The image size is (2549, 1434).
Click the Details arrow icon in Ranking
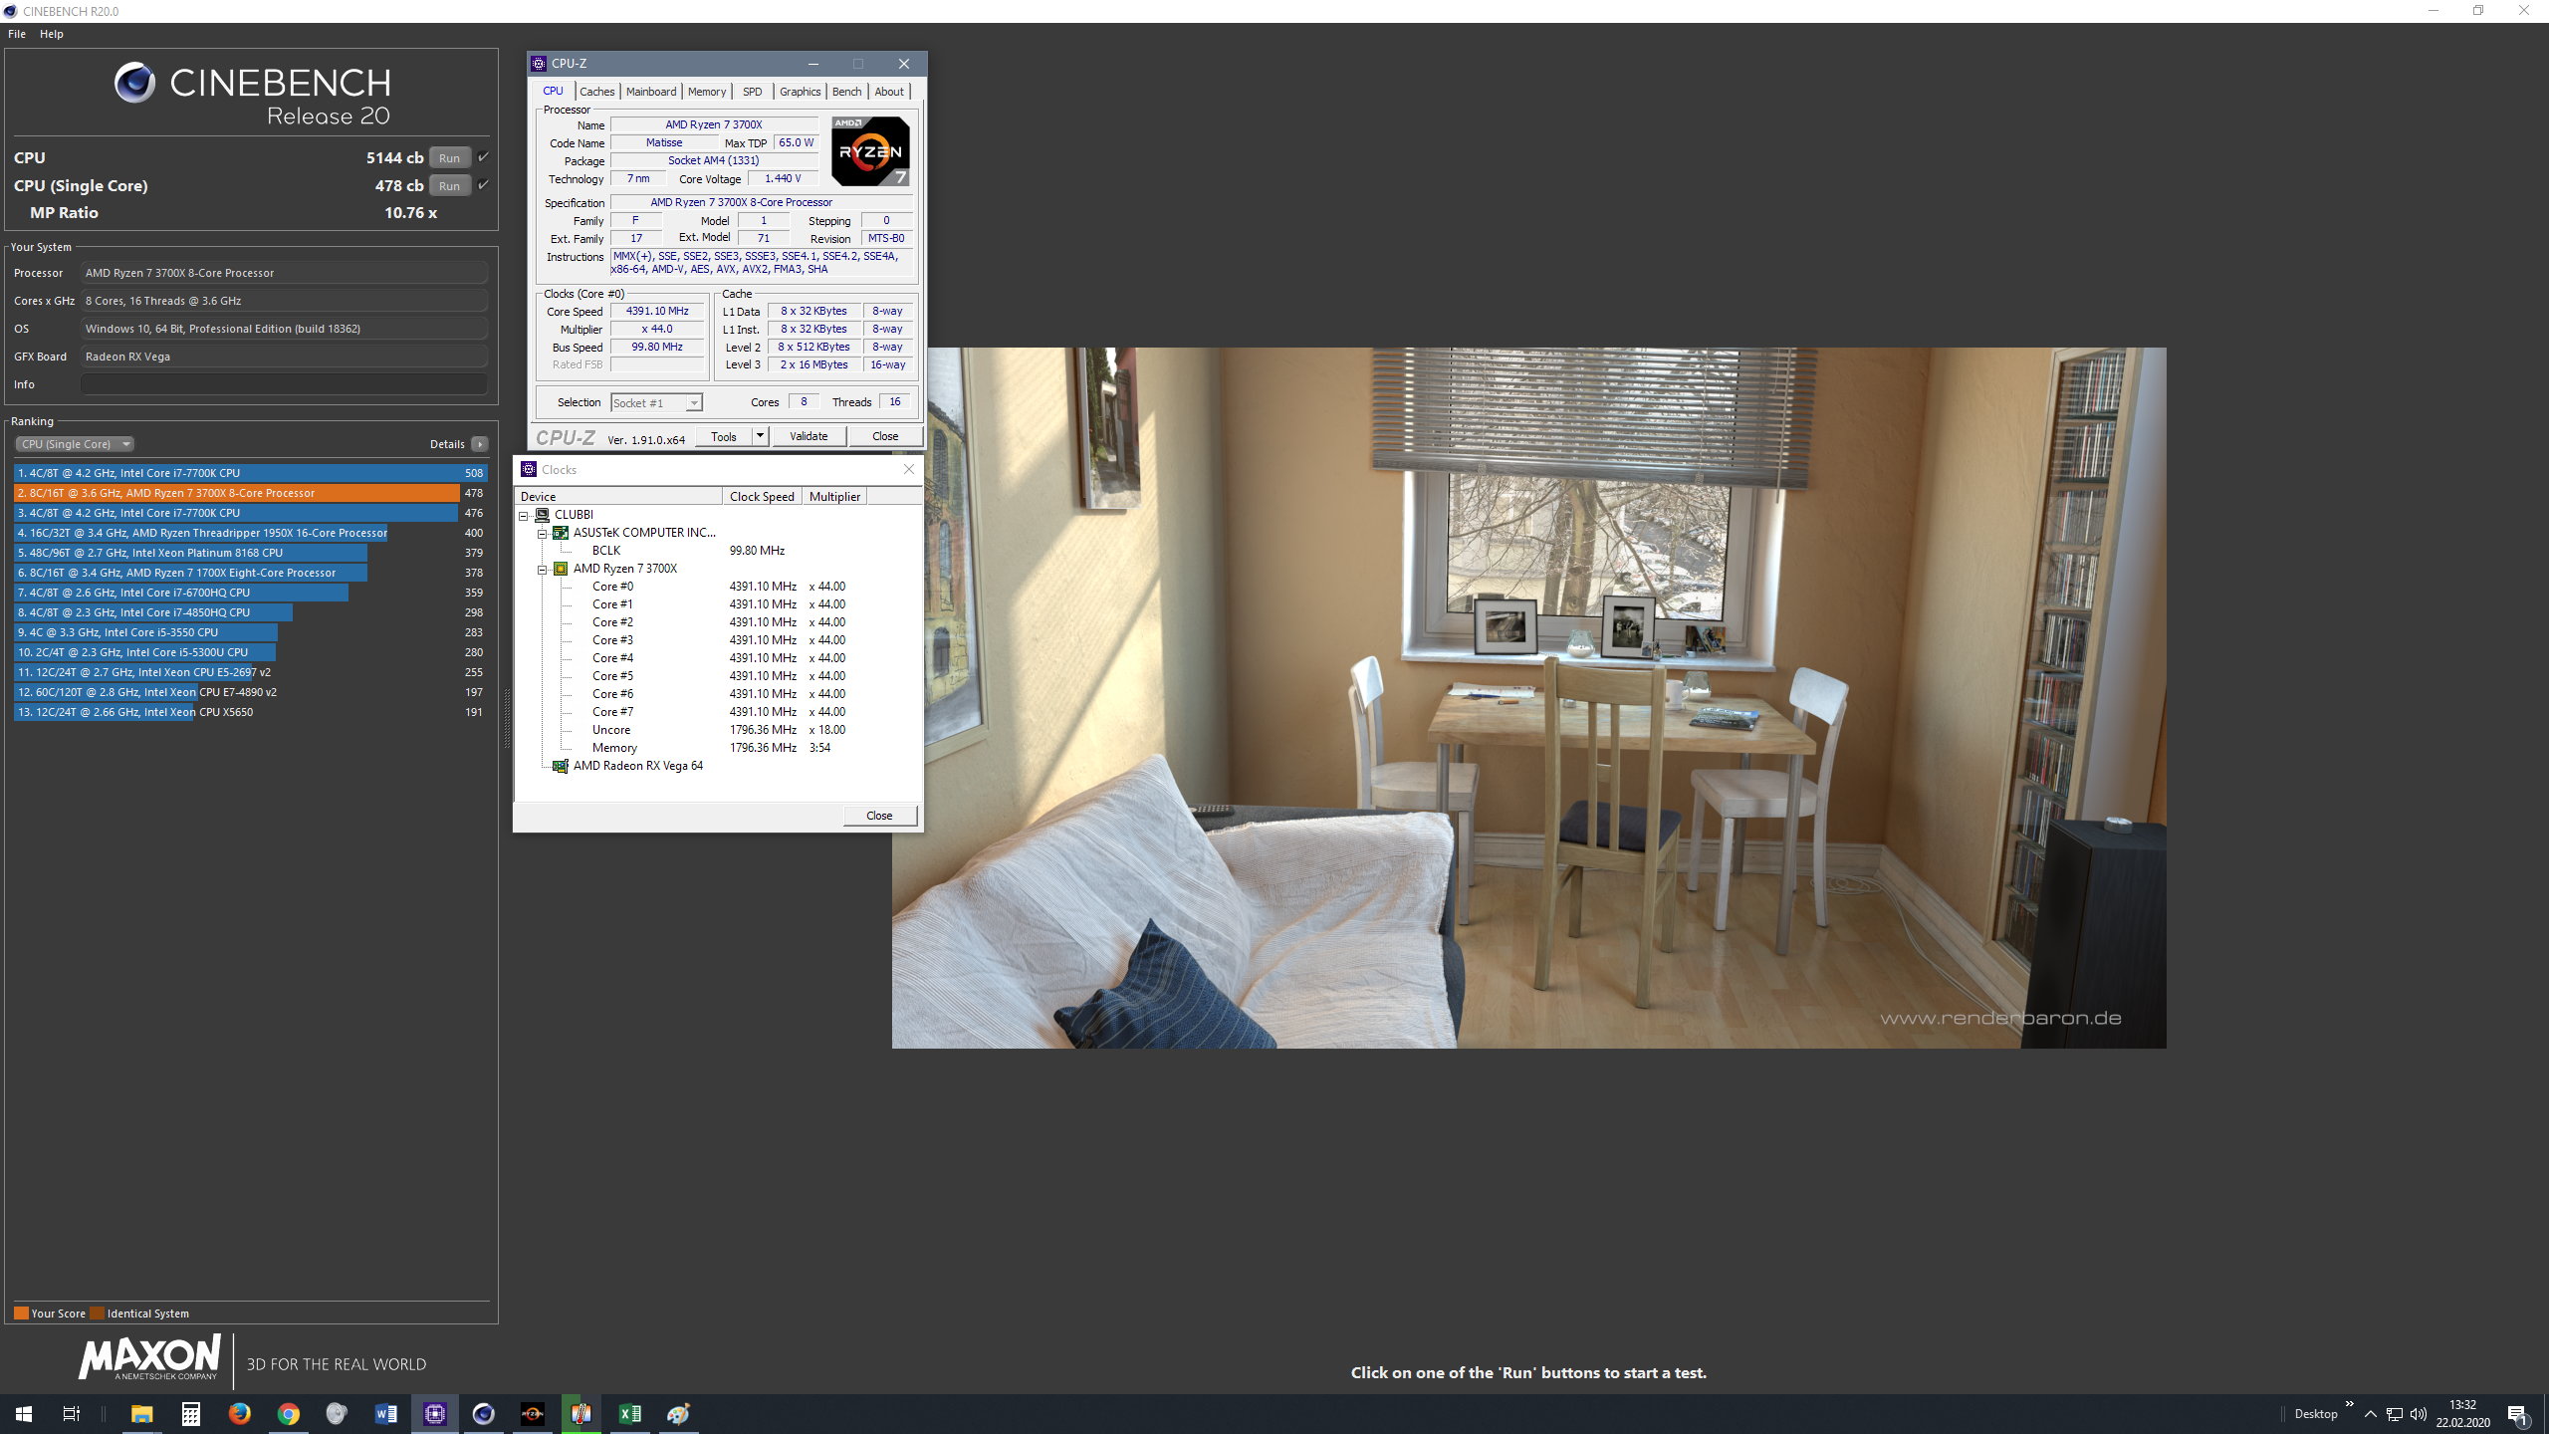point(480,444)
